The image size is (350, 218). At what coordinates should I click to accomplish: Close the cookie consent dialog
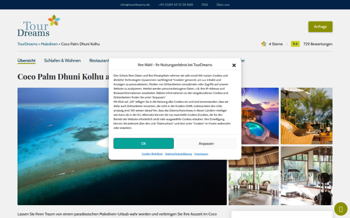click(x=234, y=65)
